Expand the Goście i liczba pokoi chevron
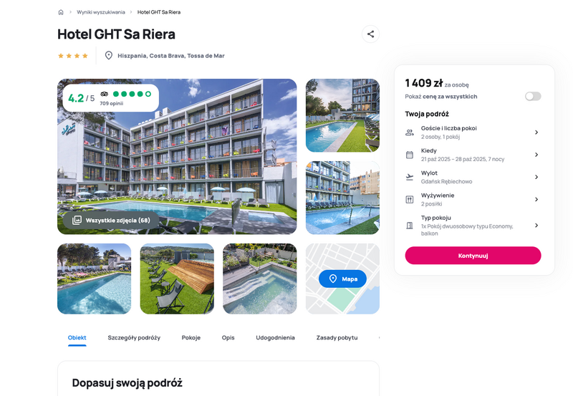 (536, 132)
